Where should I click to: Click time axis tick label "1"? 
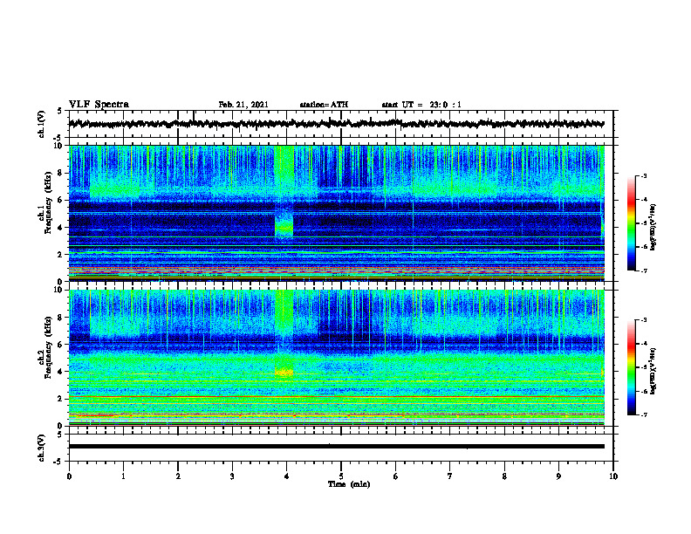click(123, 476)
